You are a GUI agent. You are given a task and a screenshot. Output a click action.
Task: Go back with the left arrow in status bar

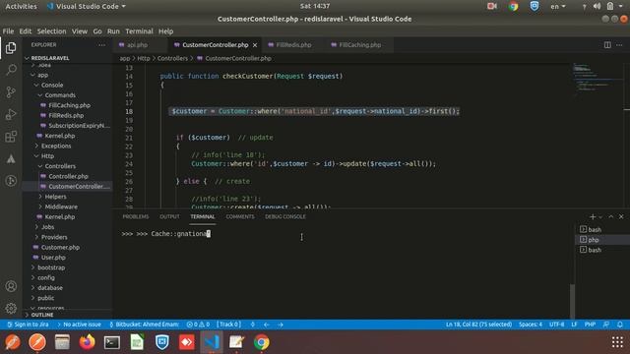click(267, 324)
